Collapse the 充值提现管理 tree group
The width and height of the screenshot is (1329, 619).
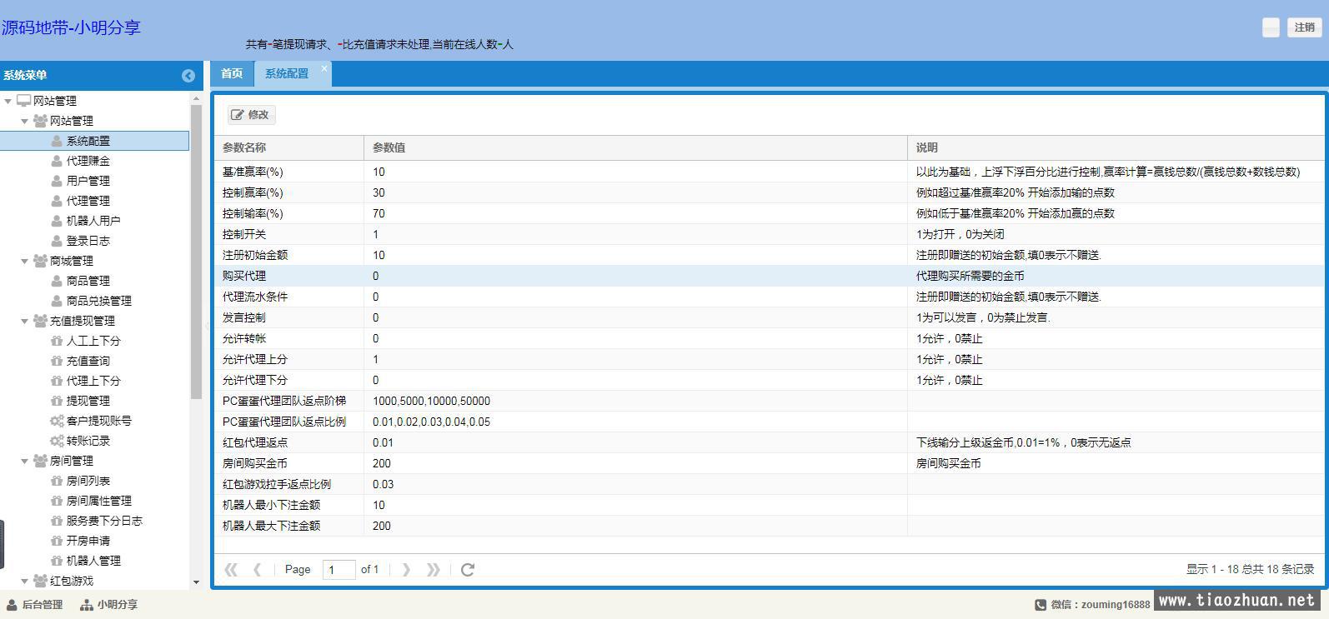[24, 321]
